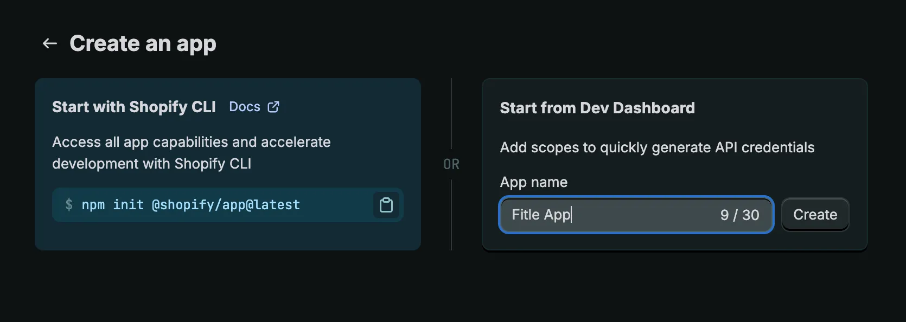Select the npm init @shopify/app@latest command text

190,205
